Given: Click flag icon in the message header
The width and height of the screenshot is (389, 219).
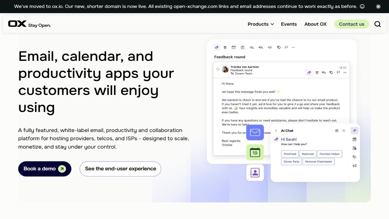Looking at the screenshot, I should (338, 72).
